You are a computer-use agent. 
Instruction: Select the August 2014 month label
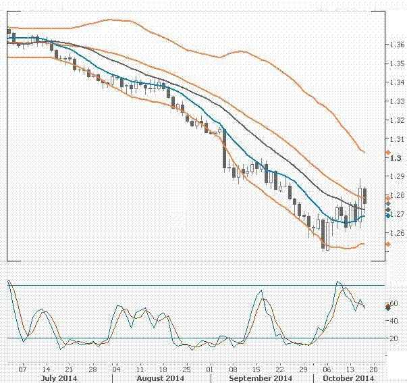click(x=160, y=379)
